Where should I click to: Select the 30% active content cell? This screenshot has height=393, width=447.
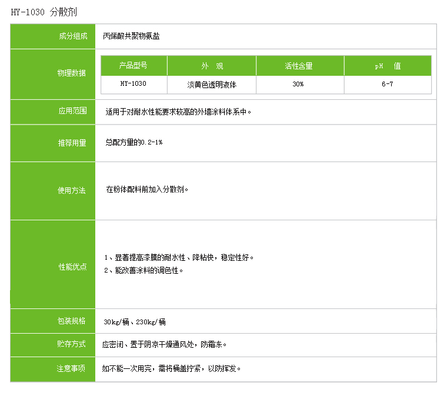click(x=298, y=84)
